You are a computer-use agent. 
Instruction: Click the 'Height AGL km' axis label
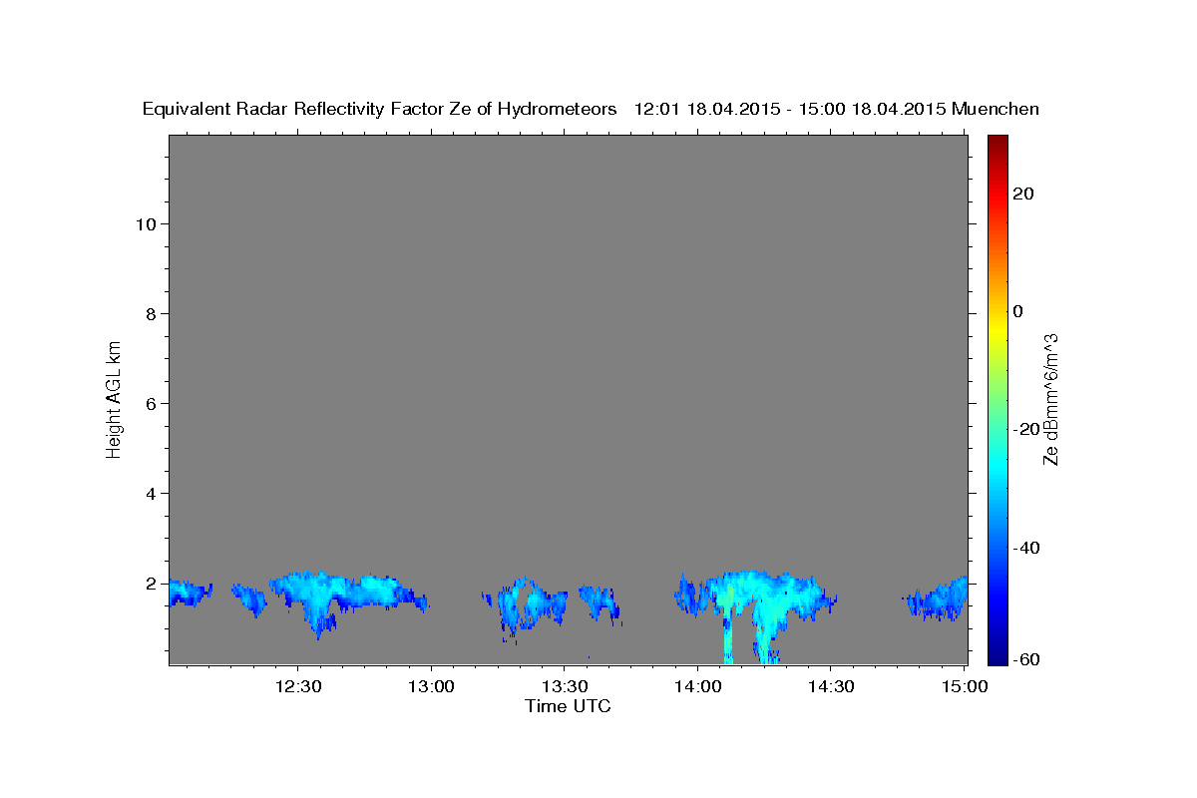click(x=115, y=398)
